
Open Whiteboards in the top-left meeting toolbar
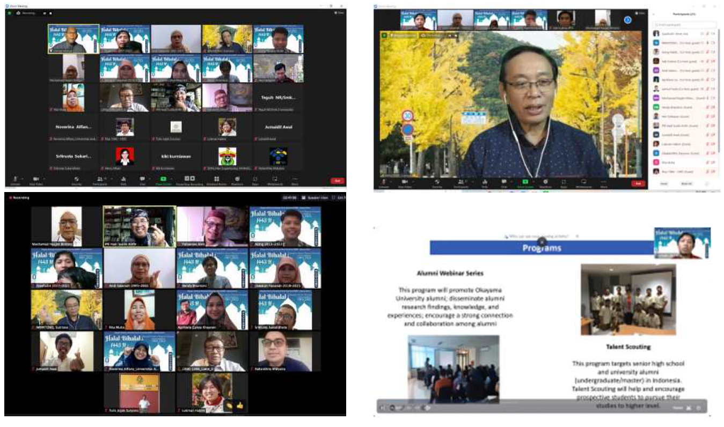274,180
